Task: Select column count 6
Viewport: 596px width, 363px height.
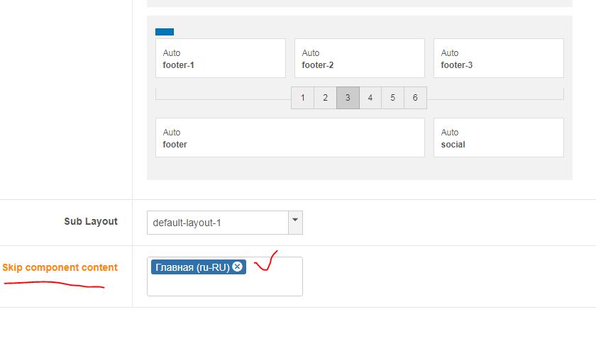Action: pyautogui.click(x=415, y=98)
